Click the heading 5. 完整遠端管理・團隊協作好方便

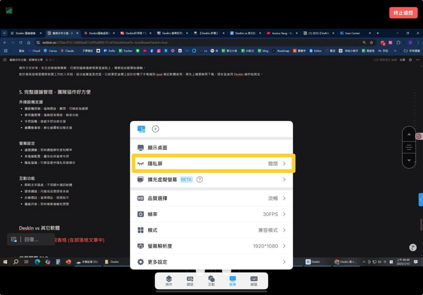point(55,92)
